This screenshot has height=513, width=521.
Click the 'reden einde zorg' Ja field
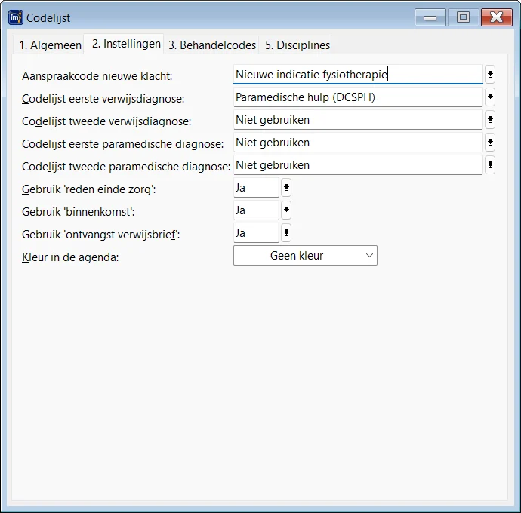256,188
